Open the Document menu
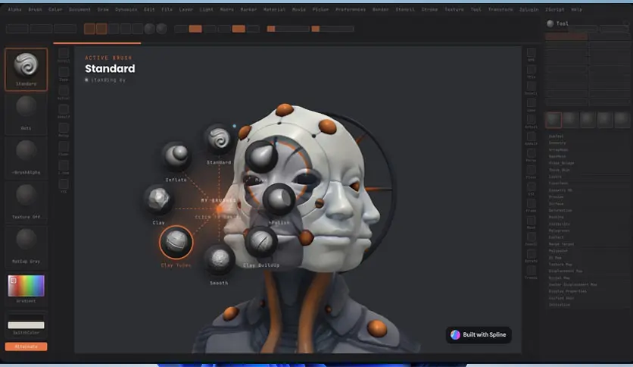This screenshot has height=367, width=633. pos(80,9)
